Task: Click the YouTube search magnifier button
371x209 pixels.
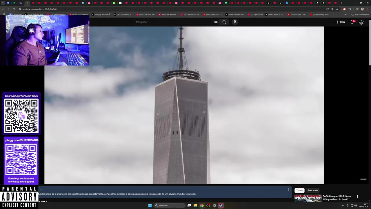Action: [224, 22]
